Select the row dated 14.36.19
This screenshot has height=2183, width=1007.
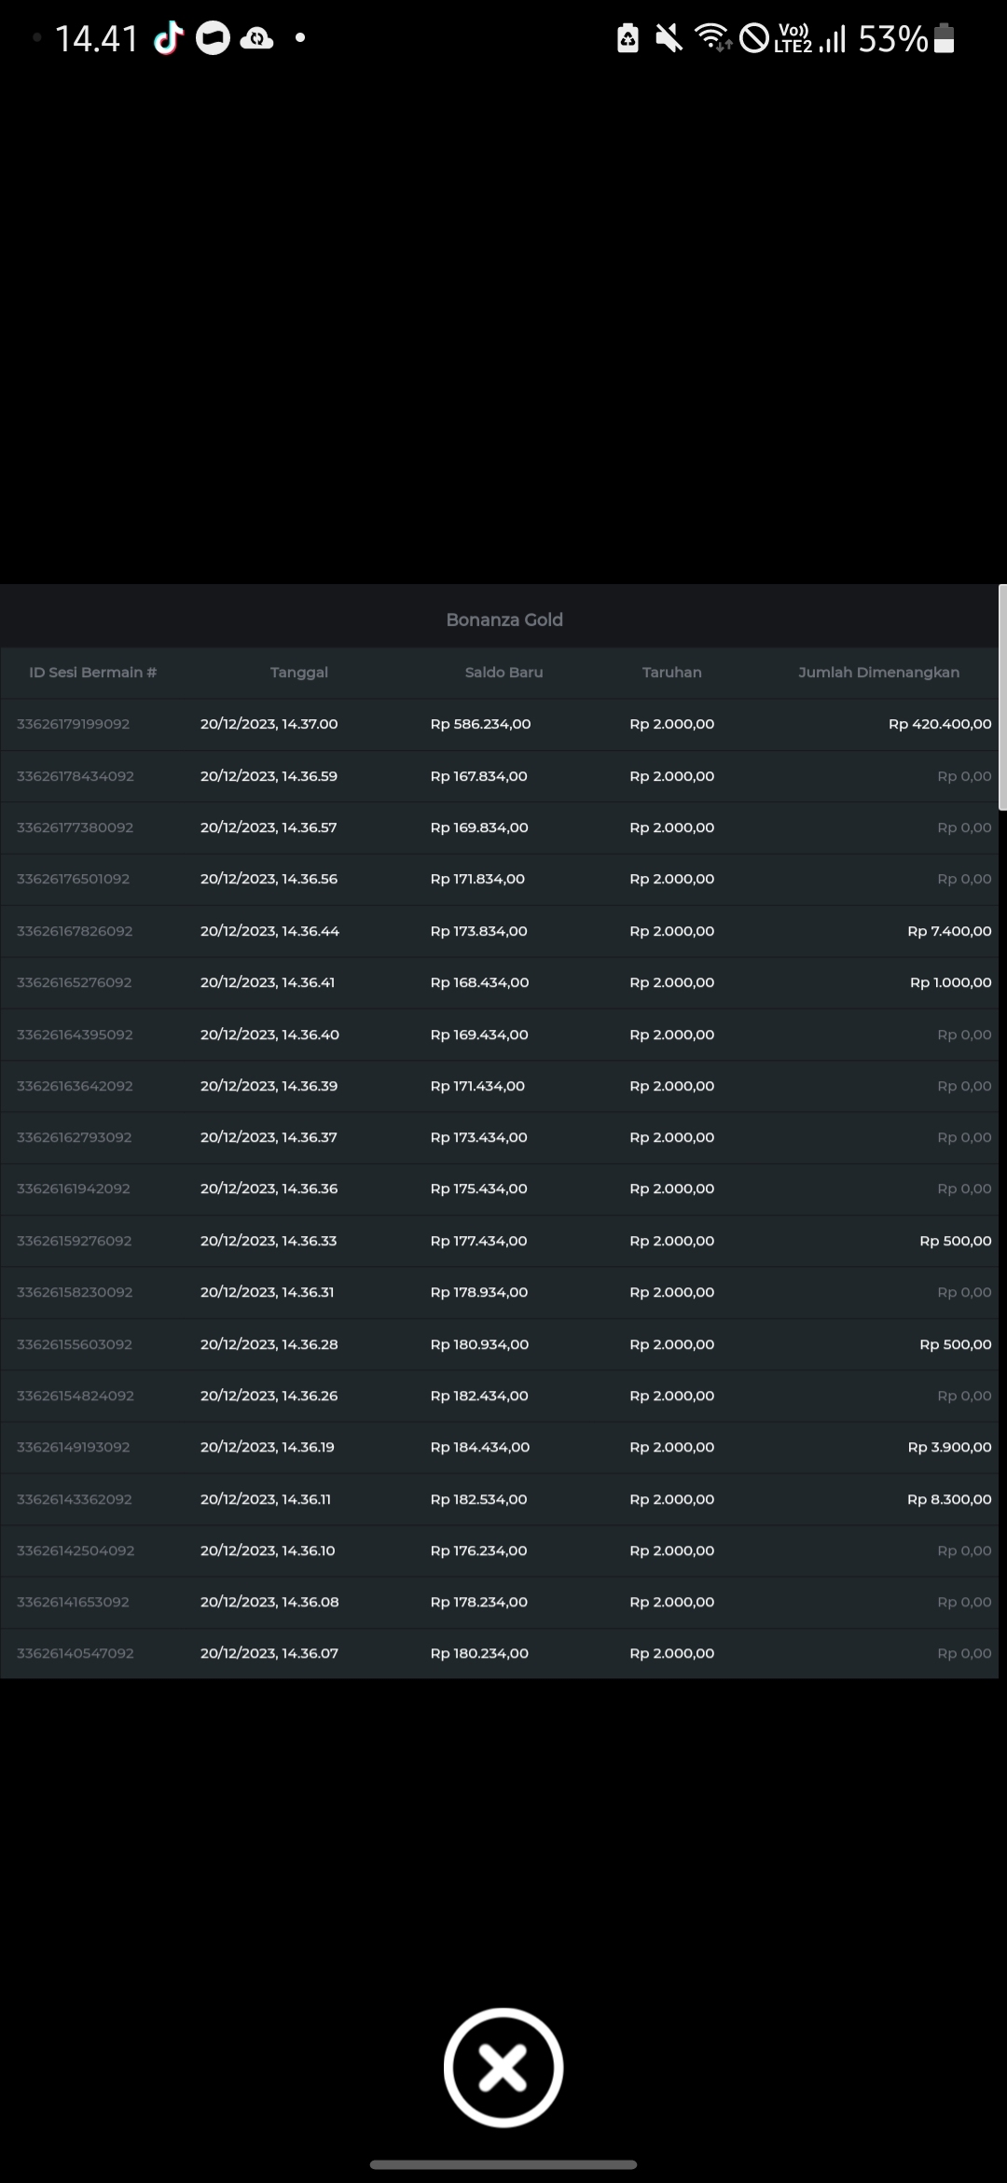(267, 1447)
